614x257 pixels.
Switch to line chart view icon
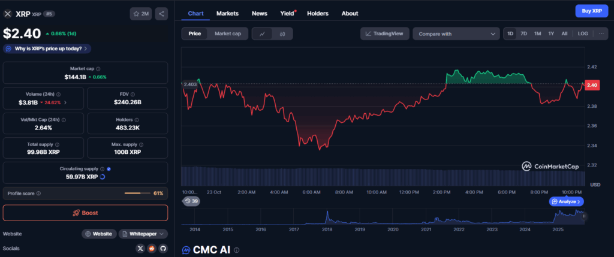(x=262, y=34)
